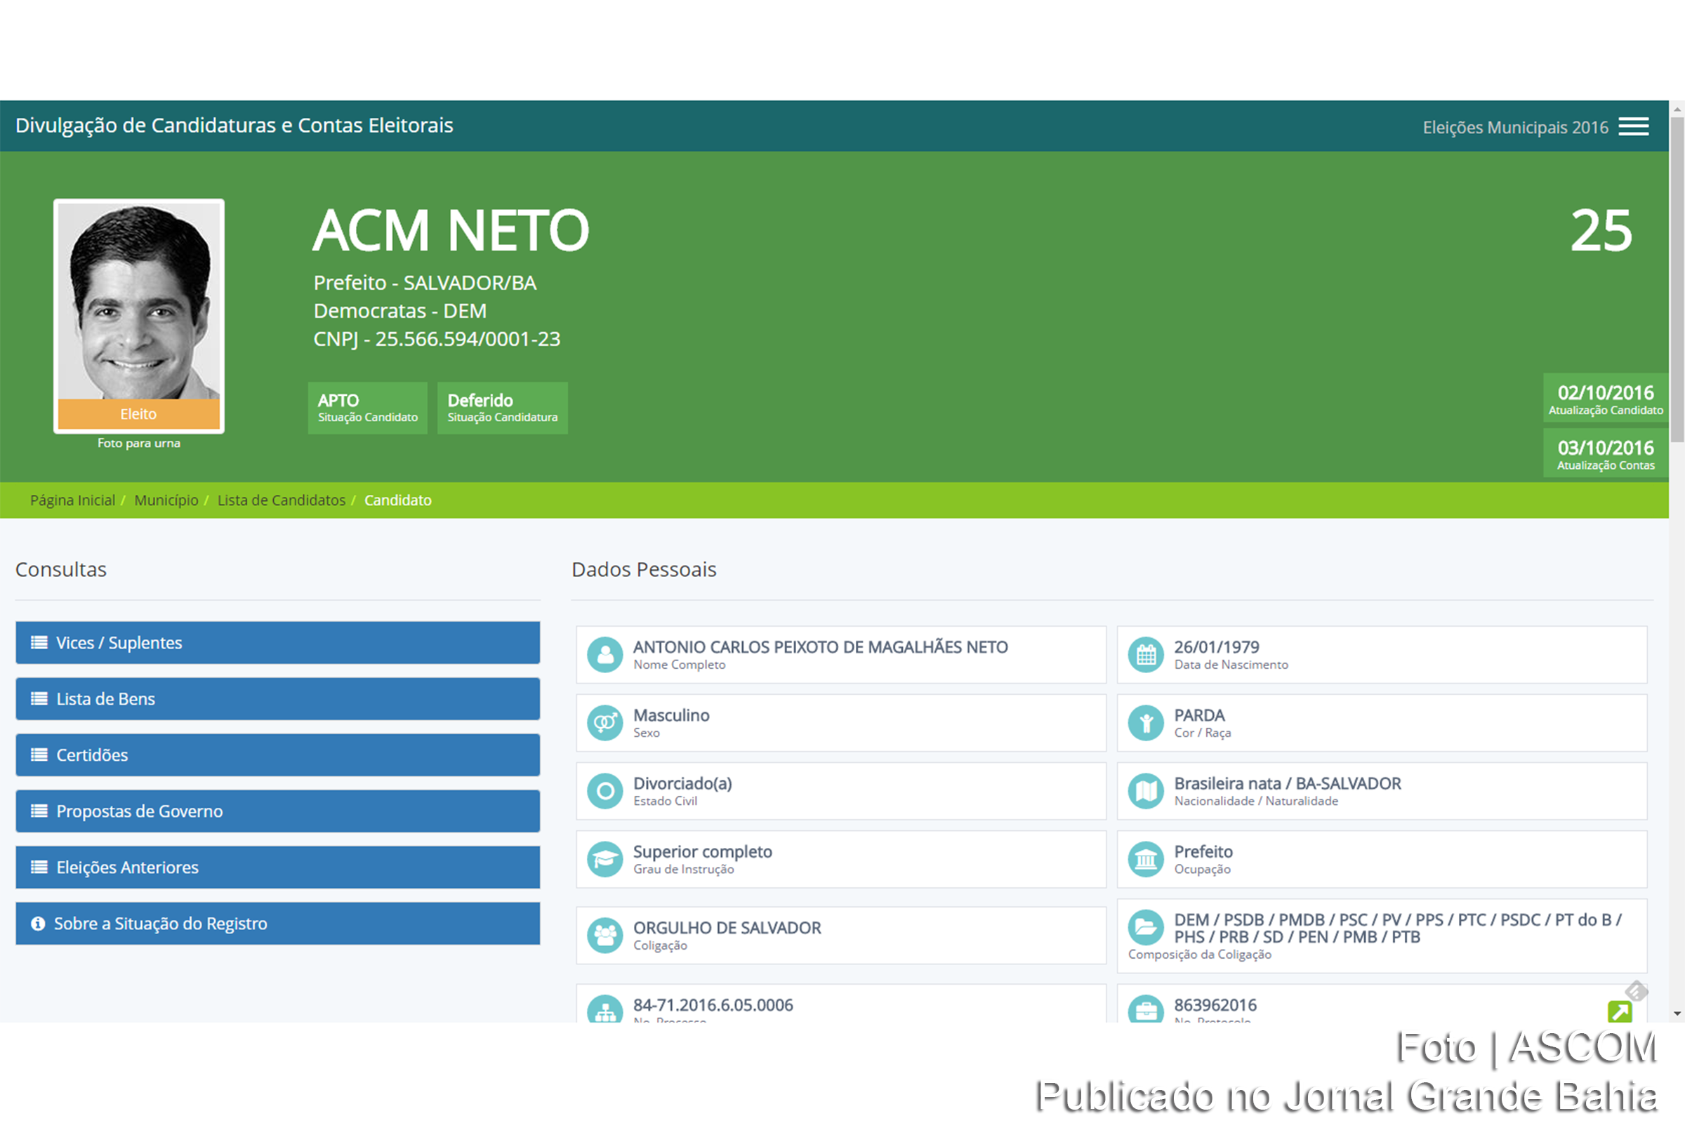Click the Estado Civil circle icon
The image size is (1685, 1123).
(x=605, y=792)
